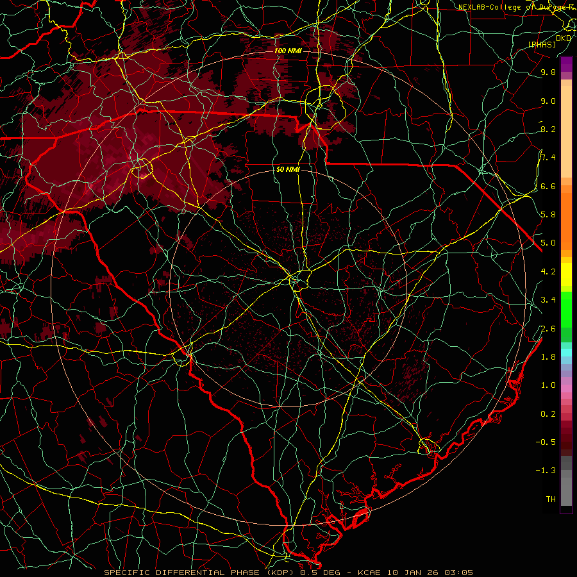Click the 9.0 value on the color scale
577x577 pixels.
(x=548, y=101)
